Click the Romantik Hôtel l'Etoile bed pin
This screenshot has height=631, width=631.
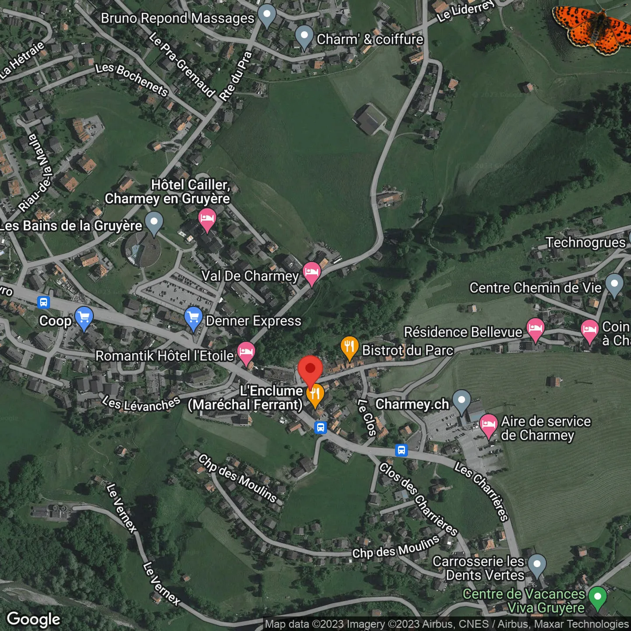246,354
